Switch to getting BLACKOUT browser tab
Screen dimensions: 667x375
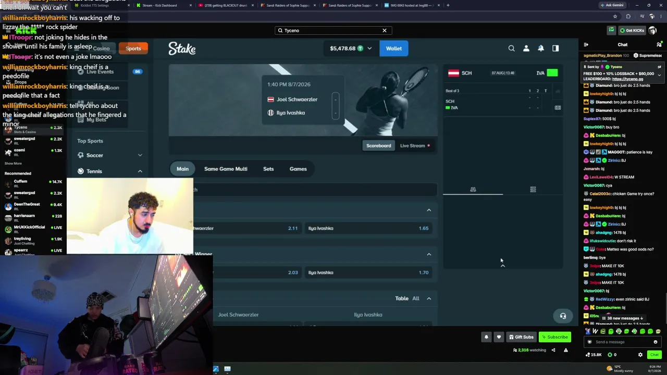coord(224,5)
